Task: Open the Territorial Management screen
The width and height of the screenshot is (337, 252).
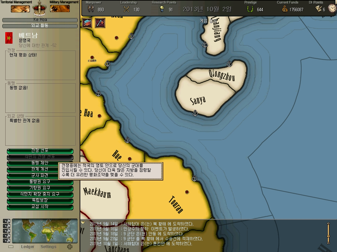Action: coord(20,9)
